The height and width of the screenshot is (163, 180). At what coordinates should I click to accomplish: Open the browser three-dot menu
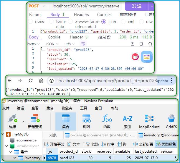point(171,80)
